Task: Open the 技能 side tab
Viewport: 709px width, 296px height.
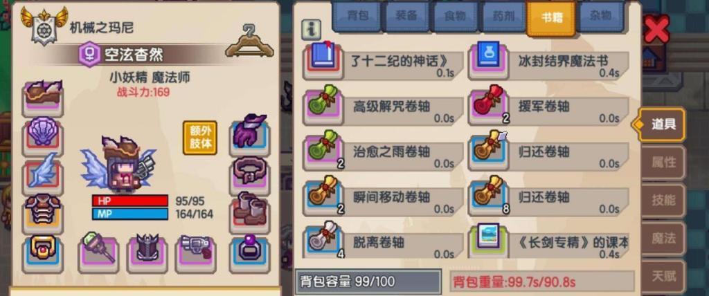Action: pyautogui.click(x=663, y=201)
